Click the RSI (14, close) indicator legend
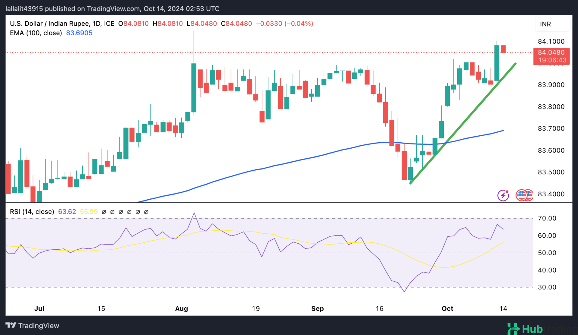578x335 pixels. click(32, 212)
